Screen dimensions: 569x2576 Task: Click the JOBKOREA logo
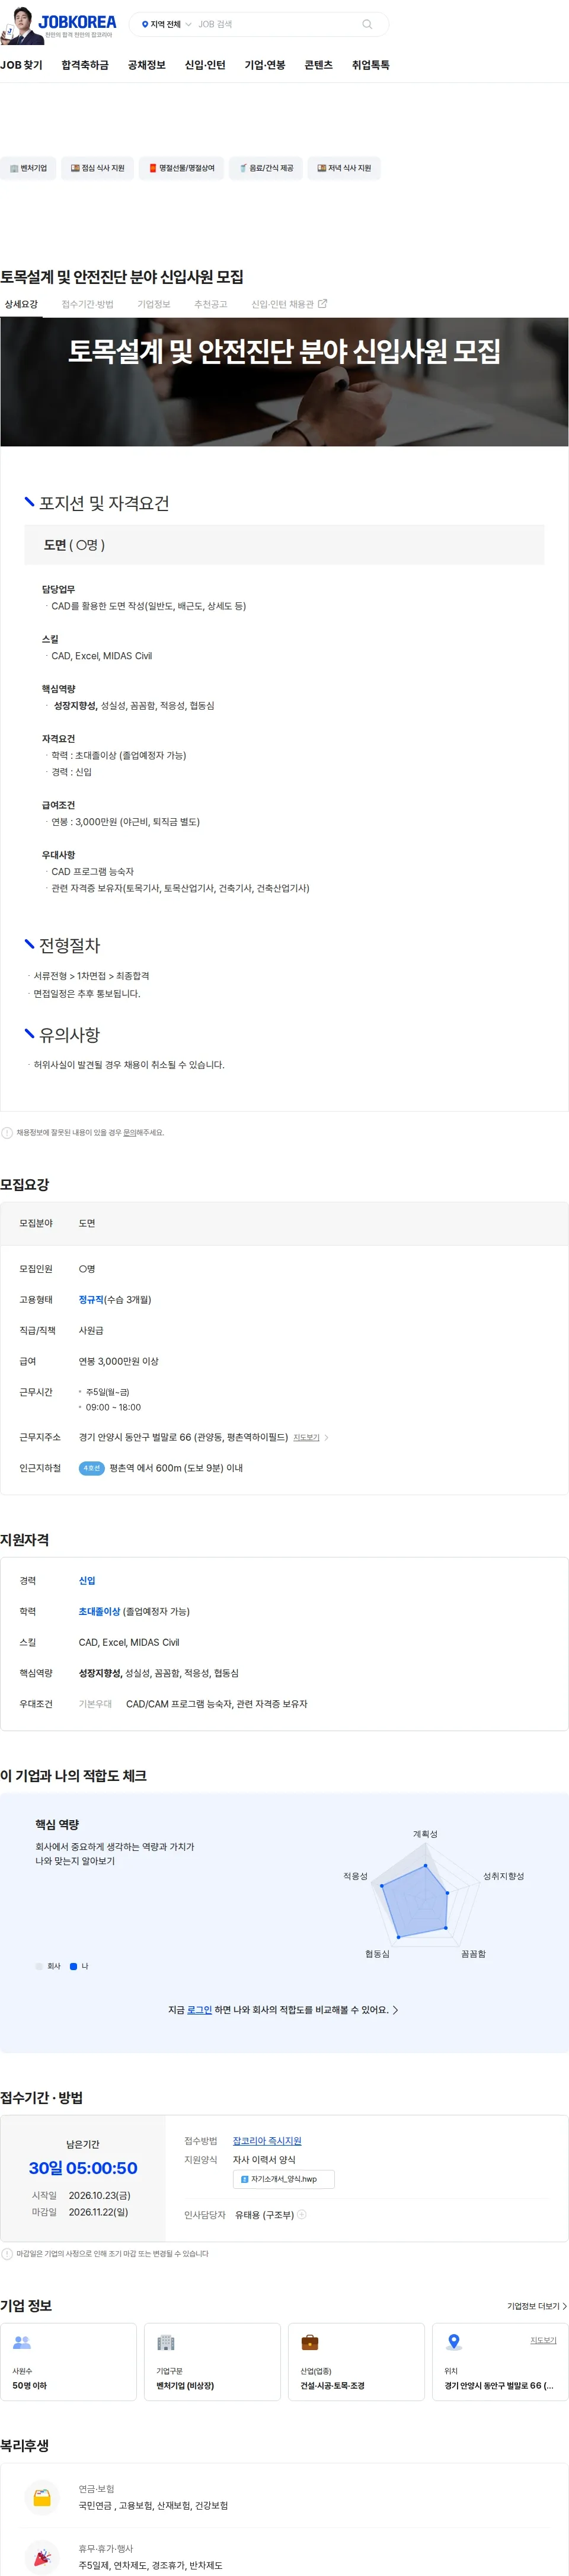tap(77, 22)
